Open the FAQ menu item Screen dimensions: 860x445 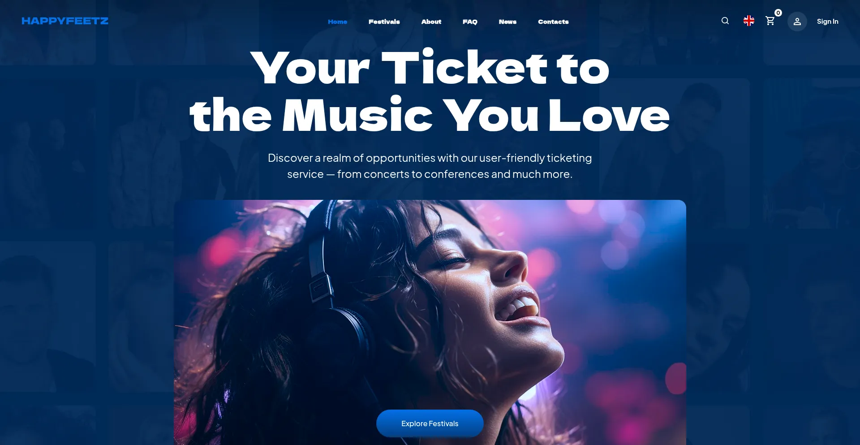(x=470, y=22)
